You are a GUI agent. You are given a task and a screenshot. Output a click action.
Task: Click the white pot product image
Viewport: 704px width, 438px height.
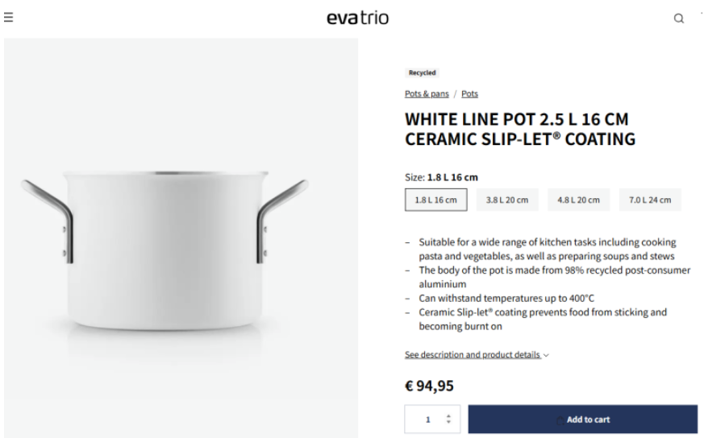(181, 238)
